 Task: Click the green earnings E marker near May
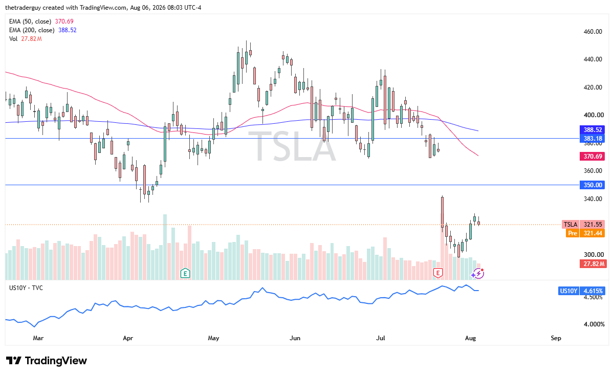185,273
